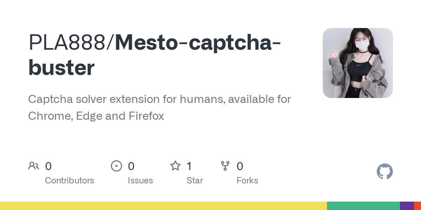This screenshot has height=210, width=421.
Task: Click the issues count of 0
Action: (x=131, y=166)
